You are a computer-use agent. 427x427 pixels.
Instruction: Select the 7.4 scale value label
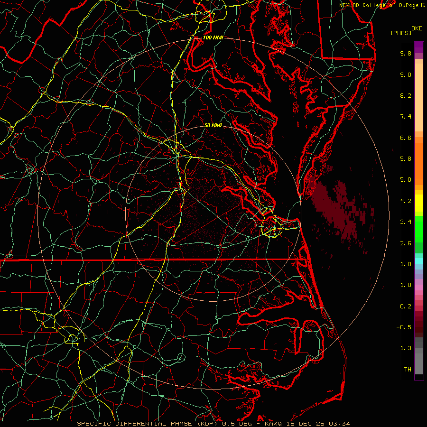[406, 117]
